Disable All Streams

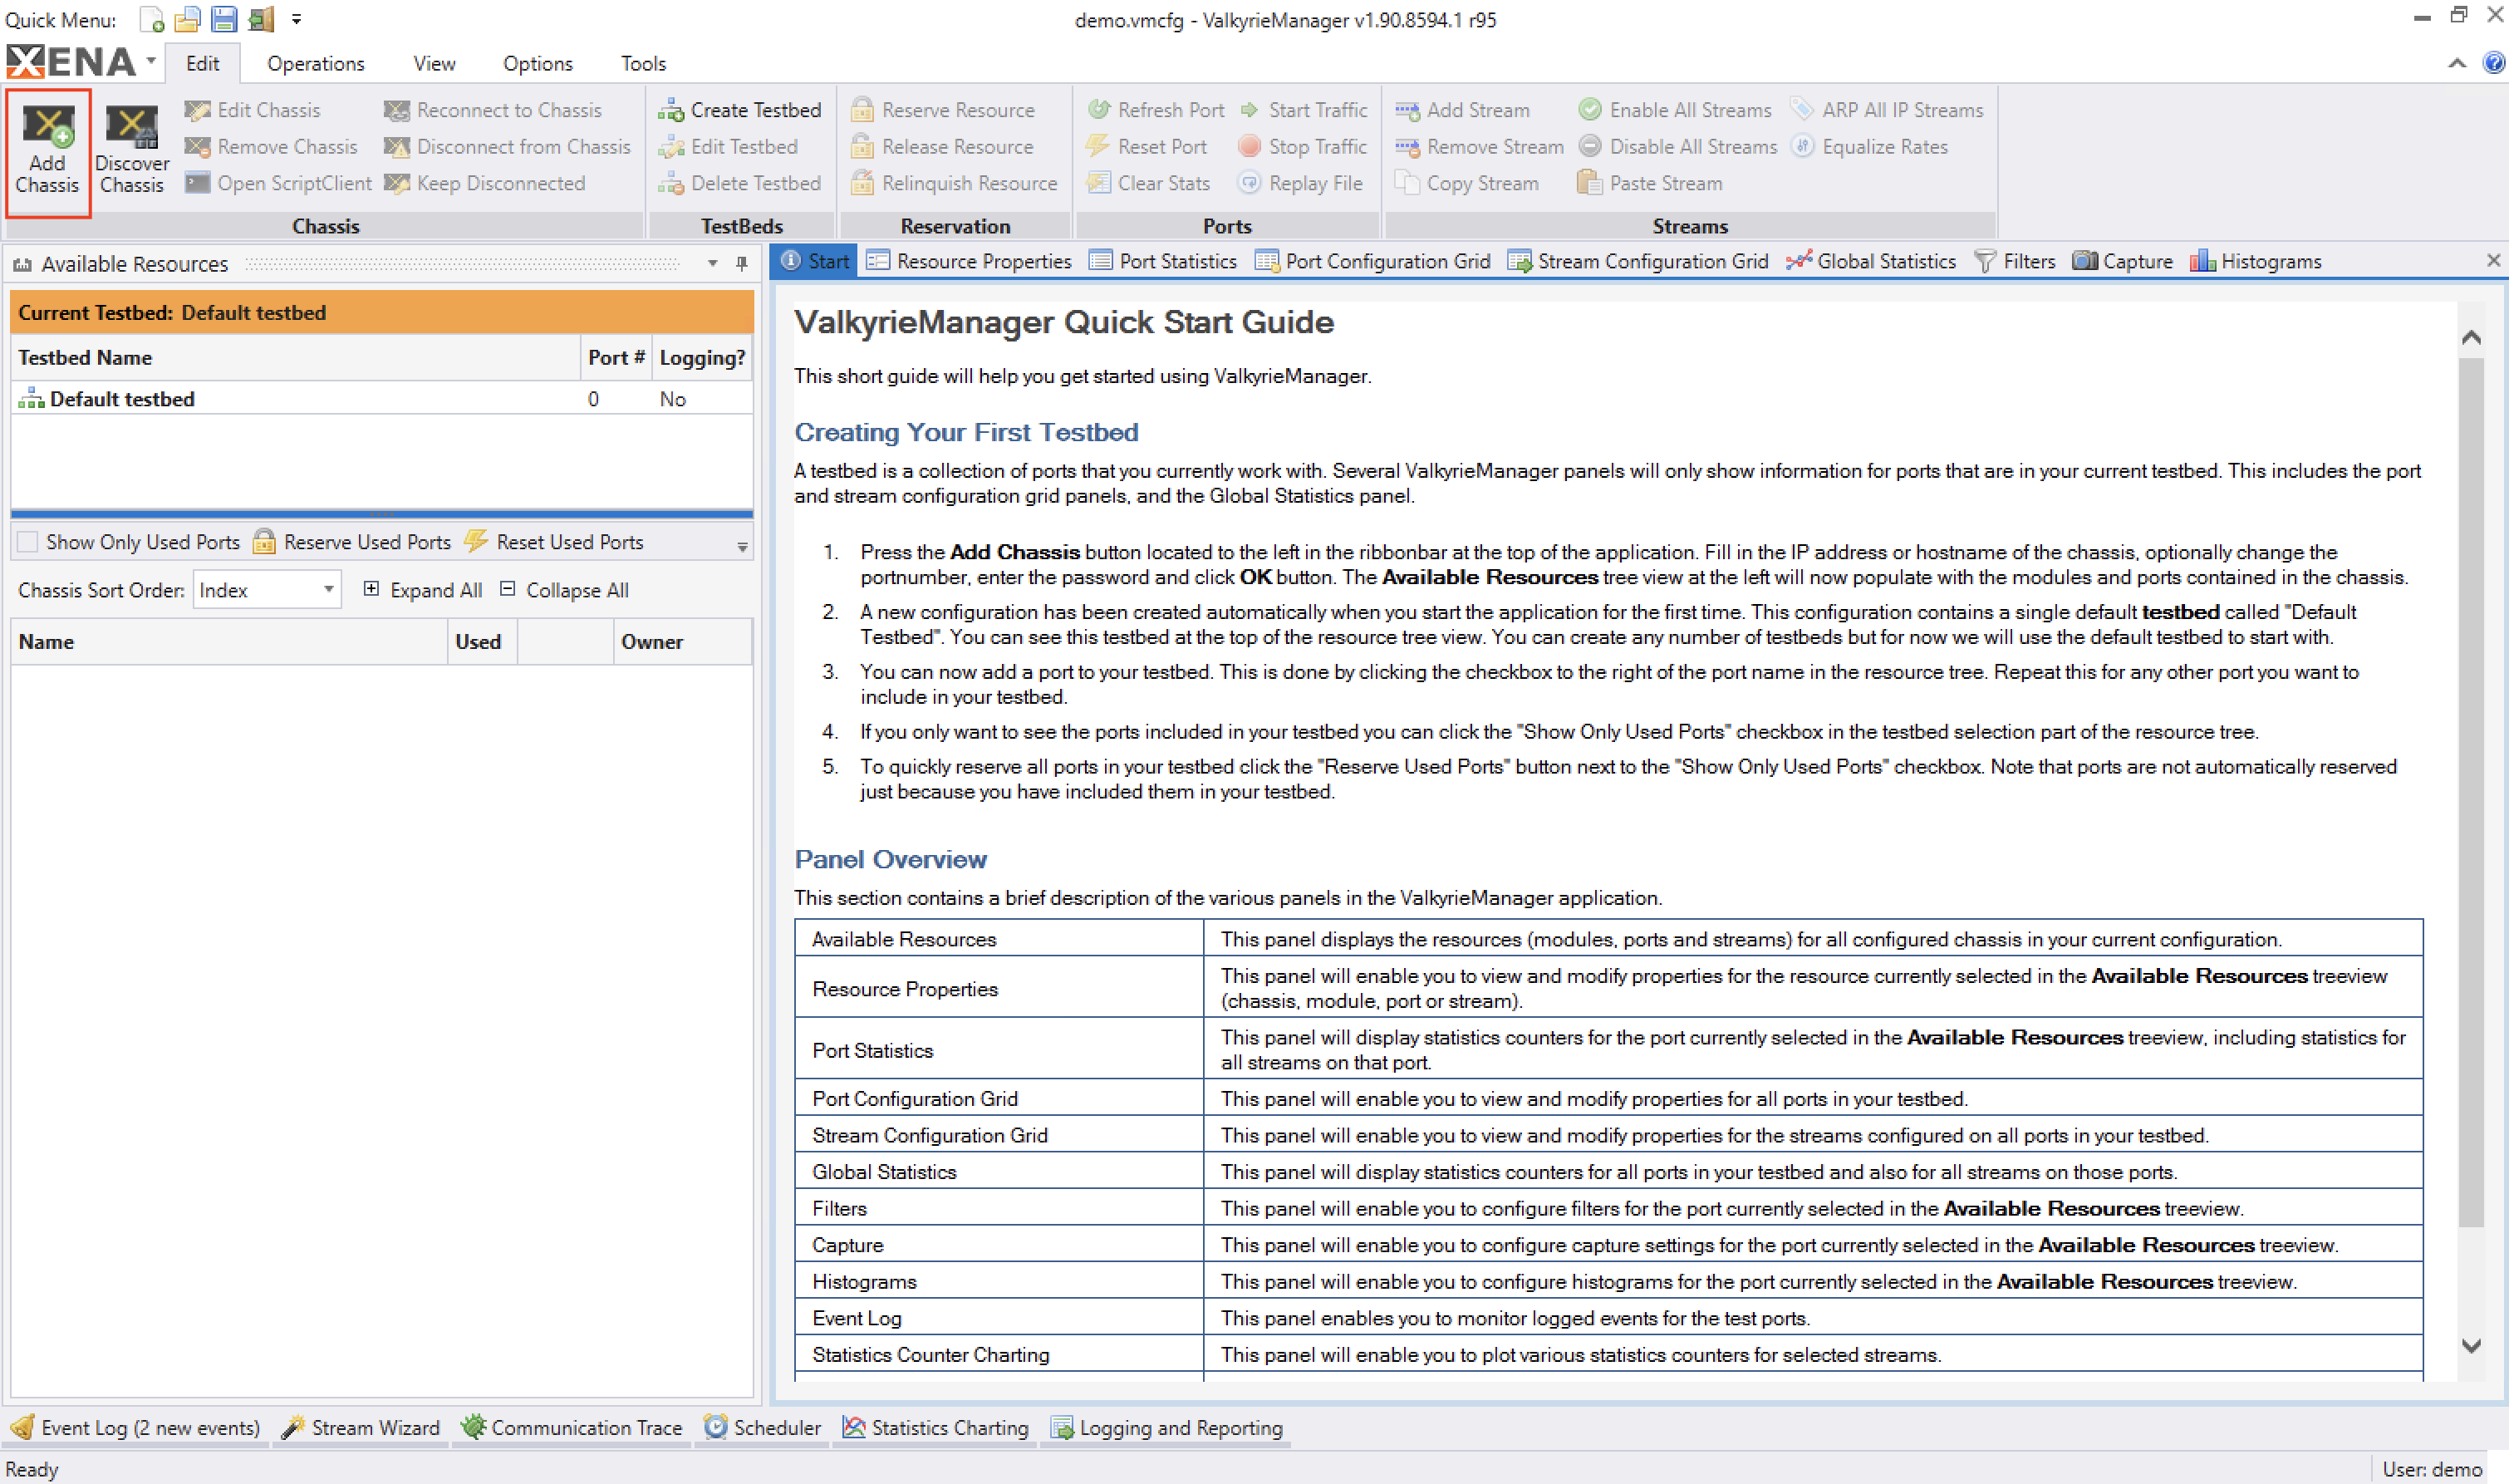pos(1677,147)
